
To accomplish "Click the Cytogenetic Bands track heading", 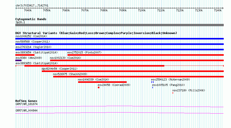I will click(x=31, y=19).
